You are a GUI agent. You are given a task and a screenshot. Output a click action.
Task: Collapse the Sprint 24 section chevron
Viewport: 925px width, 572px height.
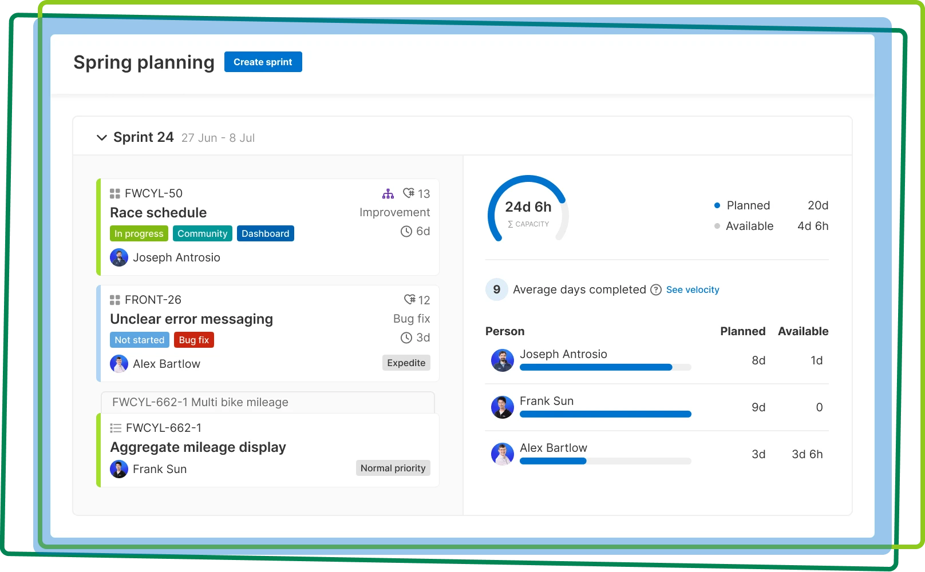pos(102,137)
